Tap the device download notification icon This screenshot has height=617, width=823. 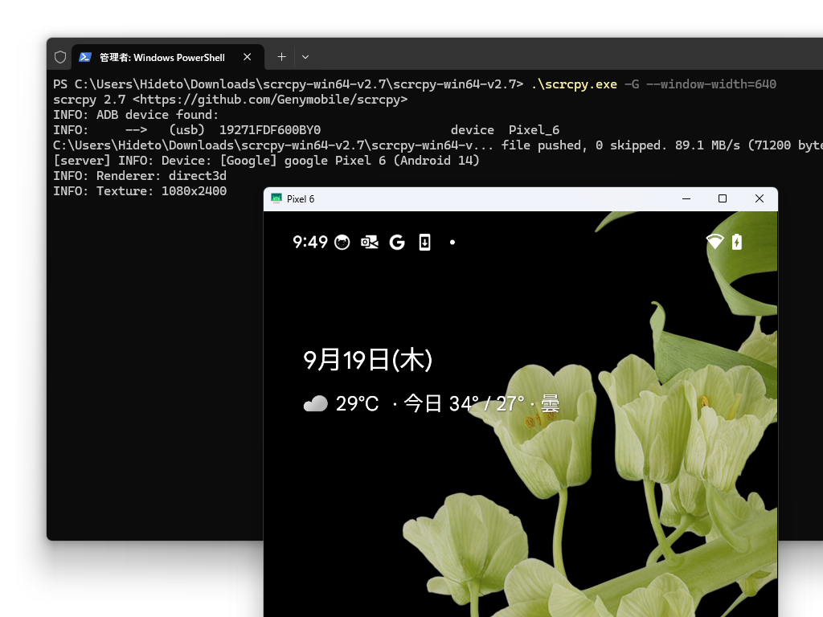pos(424,242)
